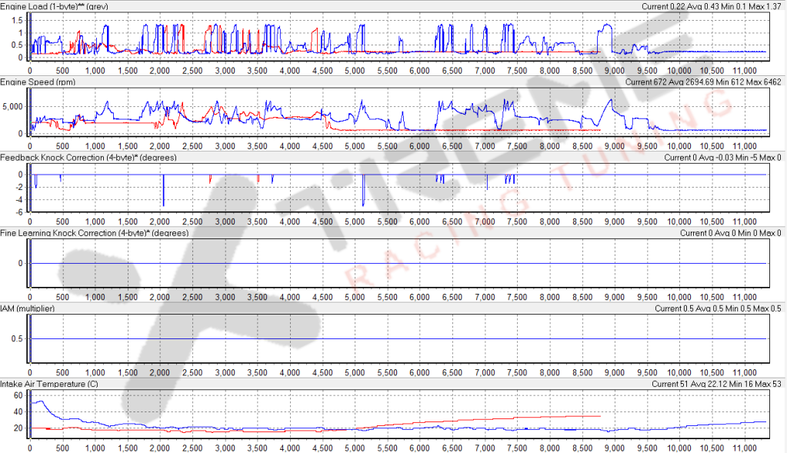Click the deep knock spike just past sample 5,000
The image size is (787, 453).
tap(362, 202)
